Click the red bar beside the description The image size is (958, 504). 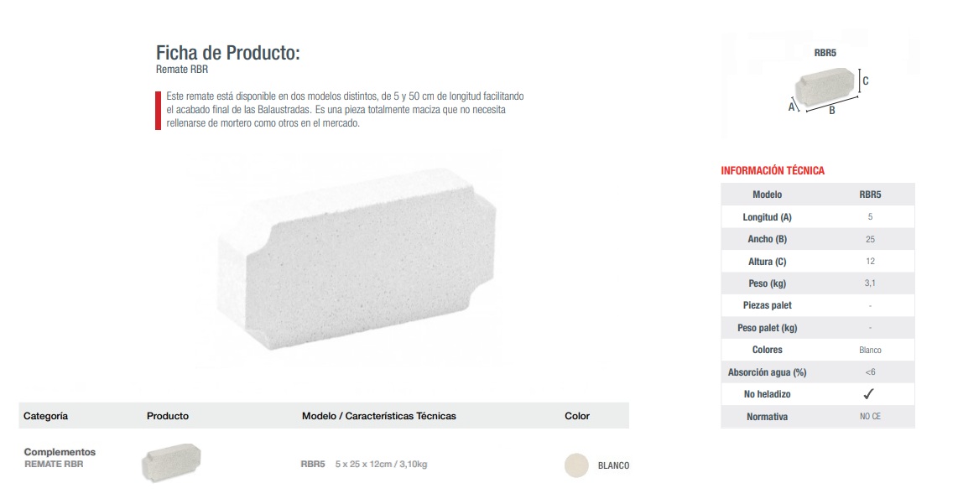(x=159, y=111)
